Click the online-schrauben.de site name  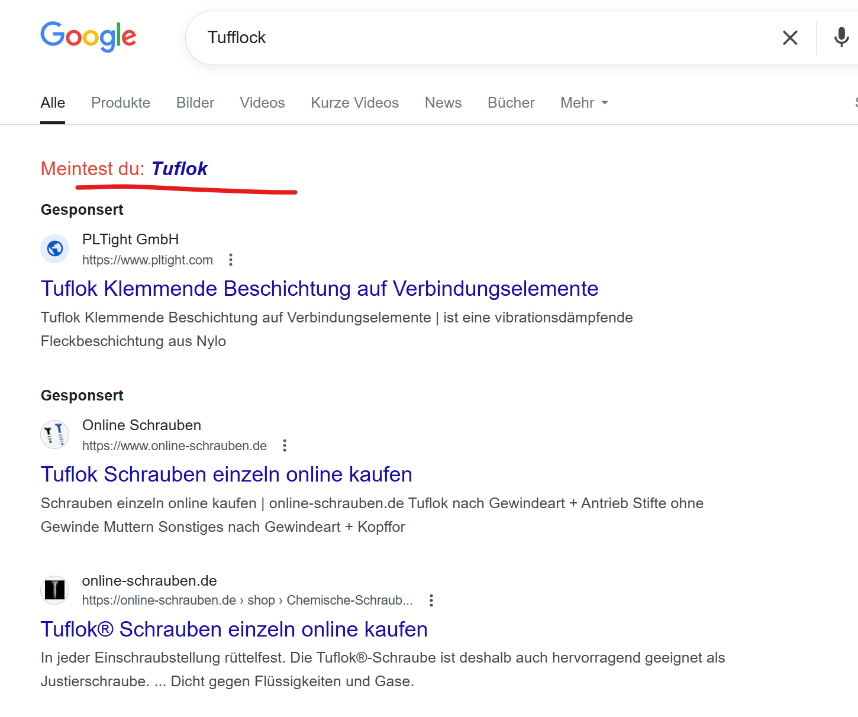(150, 581)
